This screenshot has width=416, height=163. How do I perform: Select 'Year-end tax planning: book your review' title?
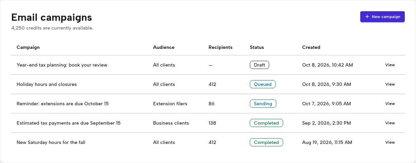[x=62, y=65]
